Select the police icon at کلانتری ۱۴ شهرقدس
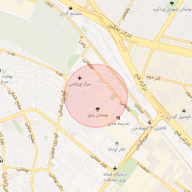 pyautogui.click(x=149, y=123)
